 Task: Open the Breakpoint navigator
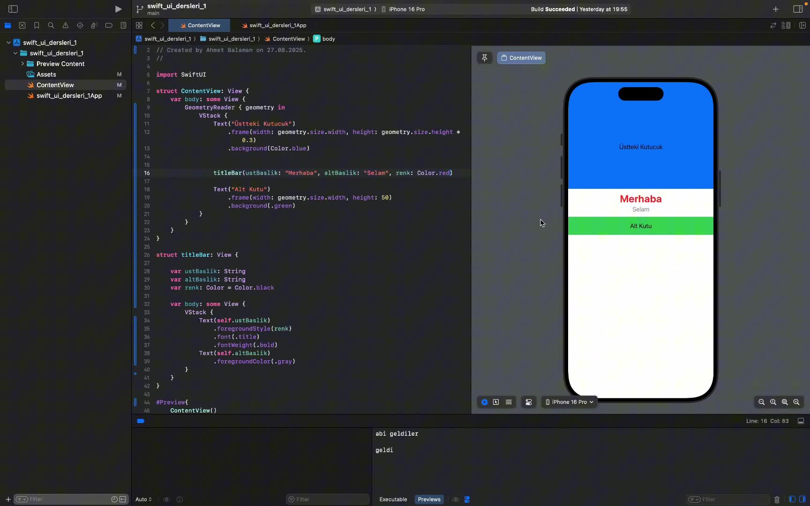[109, 25]
